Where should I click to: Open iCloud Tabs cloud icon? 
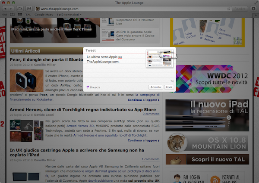[x=20, y=9]
